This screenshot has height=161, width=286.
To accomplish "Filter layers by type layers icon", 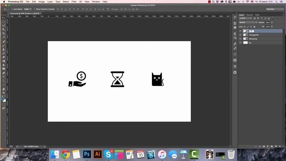I will [262, 18].
